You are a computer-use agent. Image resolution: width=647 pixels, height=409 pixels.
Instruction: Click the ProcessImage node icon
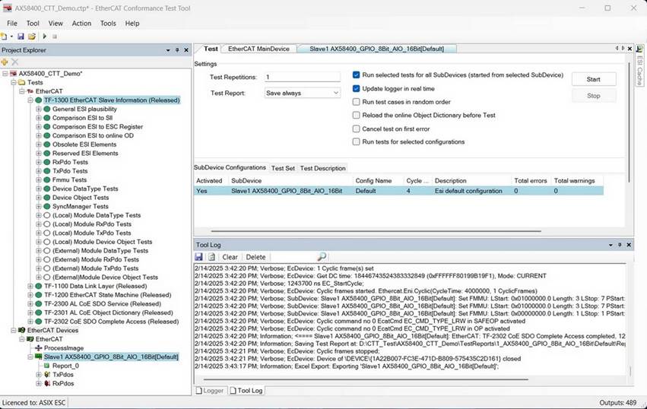tap(39, 348)
